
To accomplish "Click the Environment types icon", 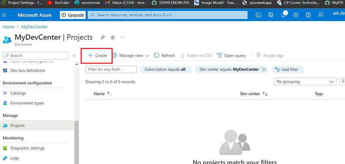I will [5, 103].
